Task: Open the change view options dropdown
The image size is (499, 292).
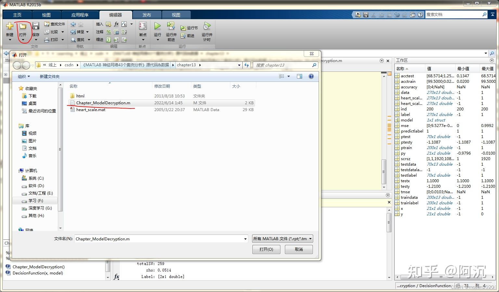Action: pos(288,76)
